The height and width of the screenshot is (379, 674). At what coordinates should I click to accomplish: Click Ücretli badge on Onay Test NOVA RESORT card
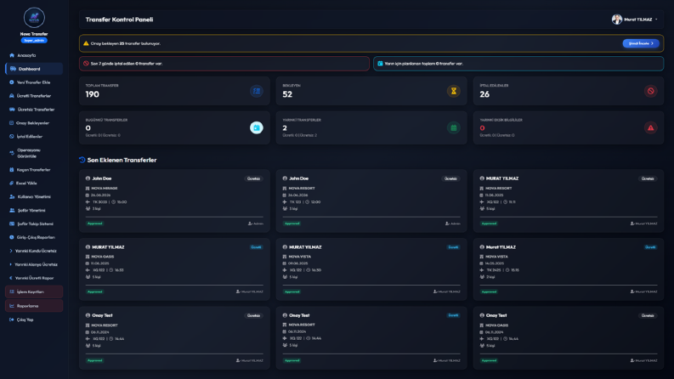tap(453, 315)
